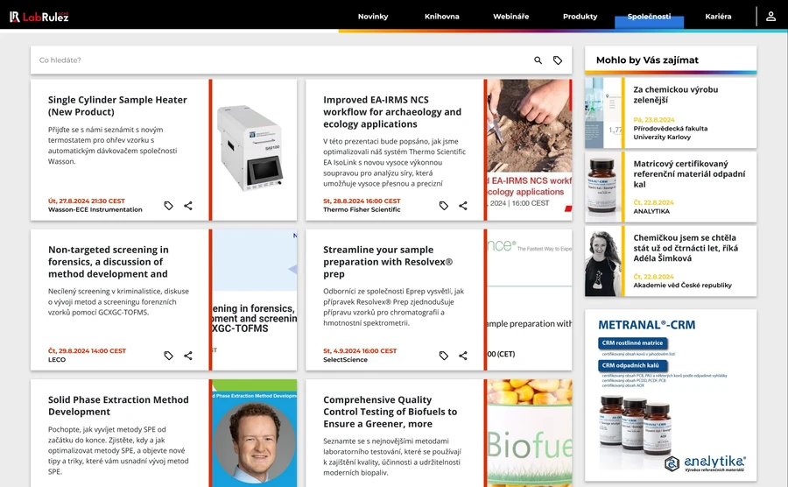
Task: Open the Společnosti menu item
Action: tap(649, 17)
